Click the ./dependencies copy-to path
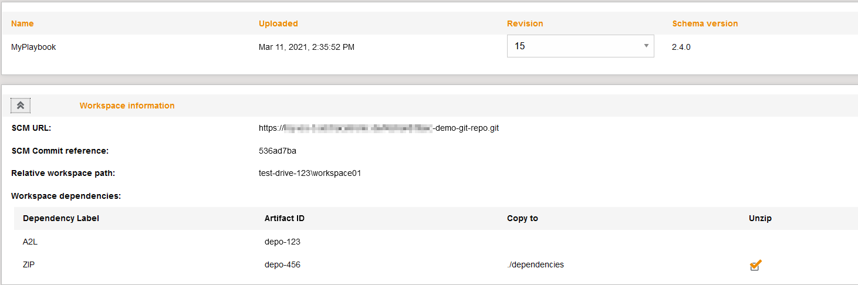The image size is (858, 285). coord(535,264)
